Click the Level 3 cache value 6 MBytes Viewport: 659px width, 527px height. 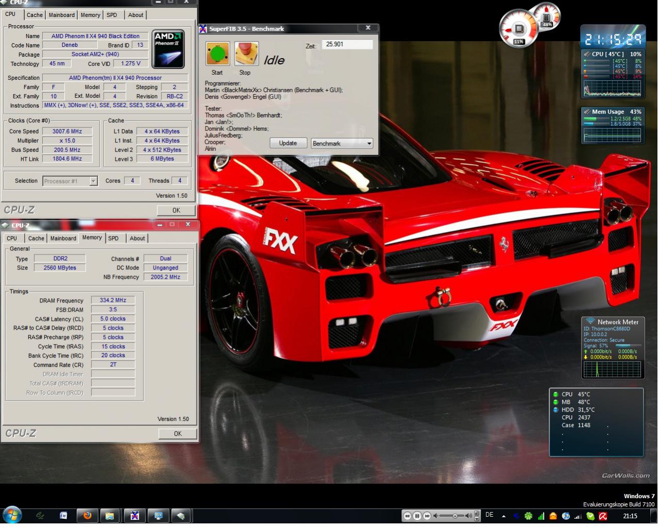[162, 159]
